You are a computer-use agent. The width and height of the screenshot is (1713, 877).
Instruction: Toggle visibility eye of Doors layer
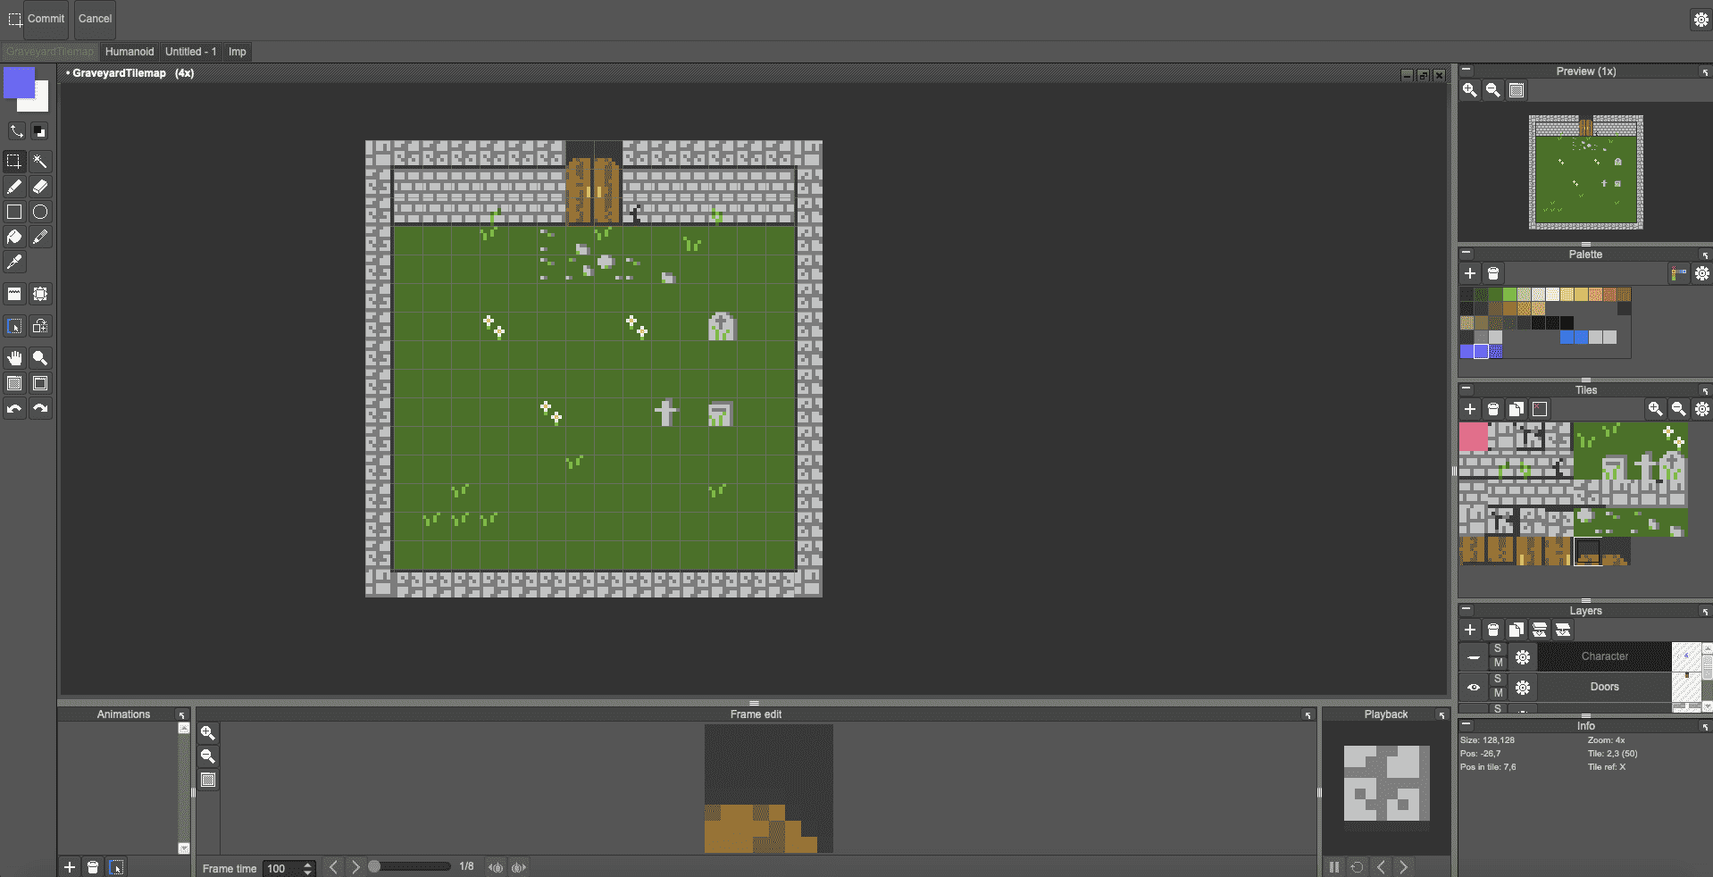[1474, 687]
